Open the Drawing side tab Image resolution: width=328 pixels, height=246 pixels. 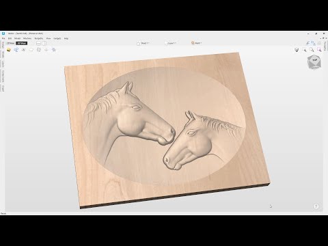click(3, 45)
